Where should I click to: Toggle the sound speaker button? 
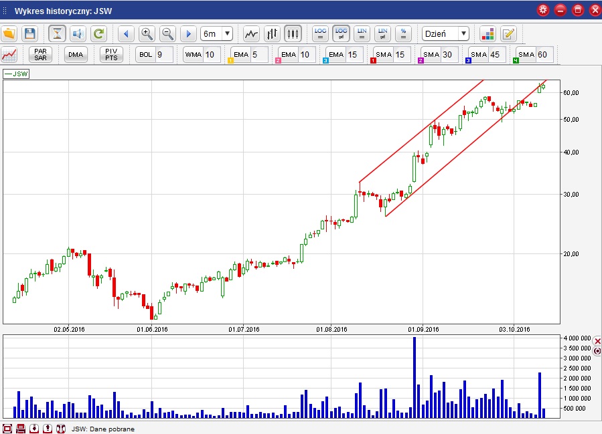tap(78, 33)
